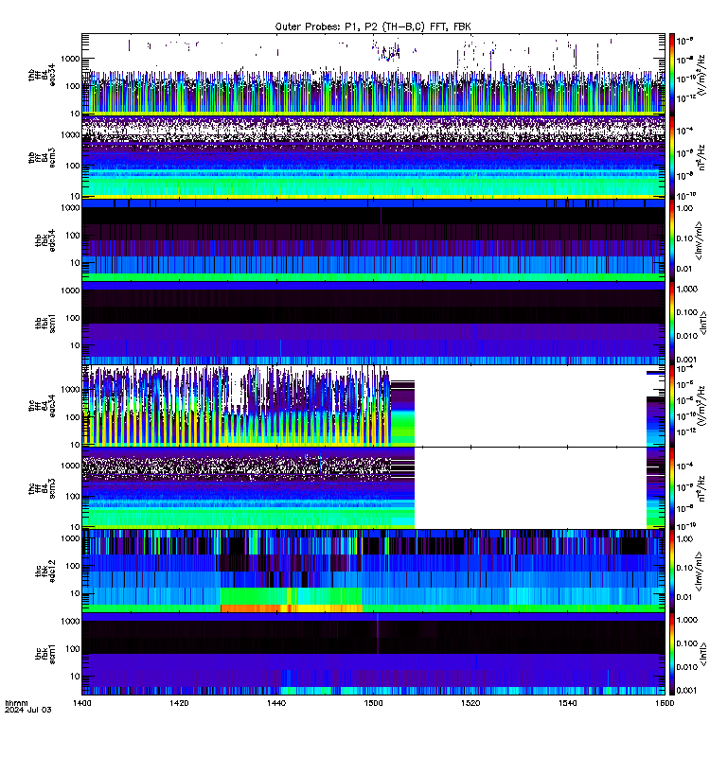Click the 1000 y-axis tick of the thb eac34 panel
The height and width of the screenshot is (757, 710).
(70, 59)
